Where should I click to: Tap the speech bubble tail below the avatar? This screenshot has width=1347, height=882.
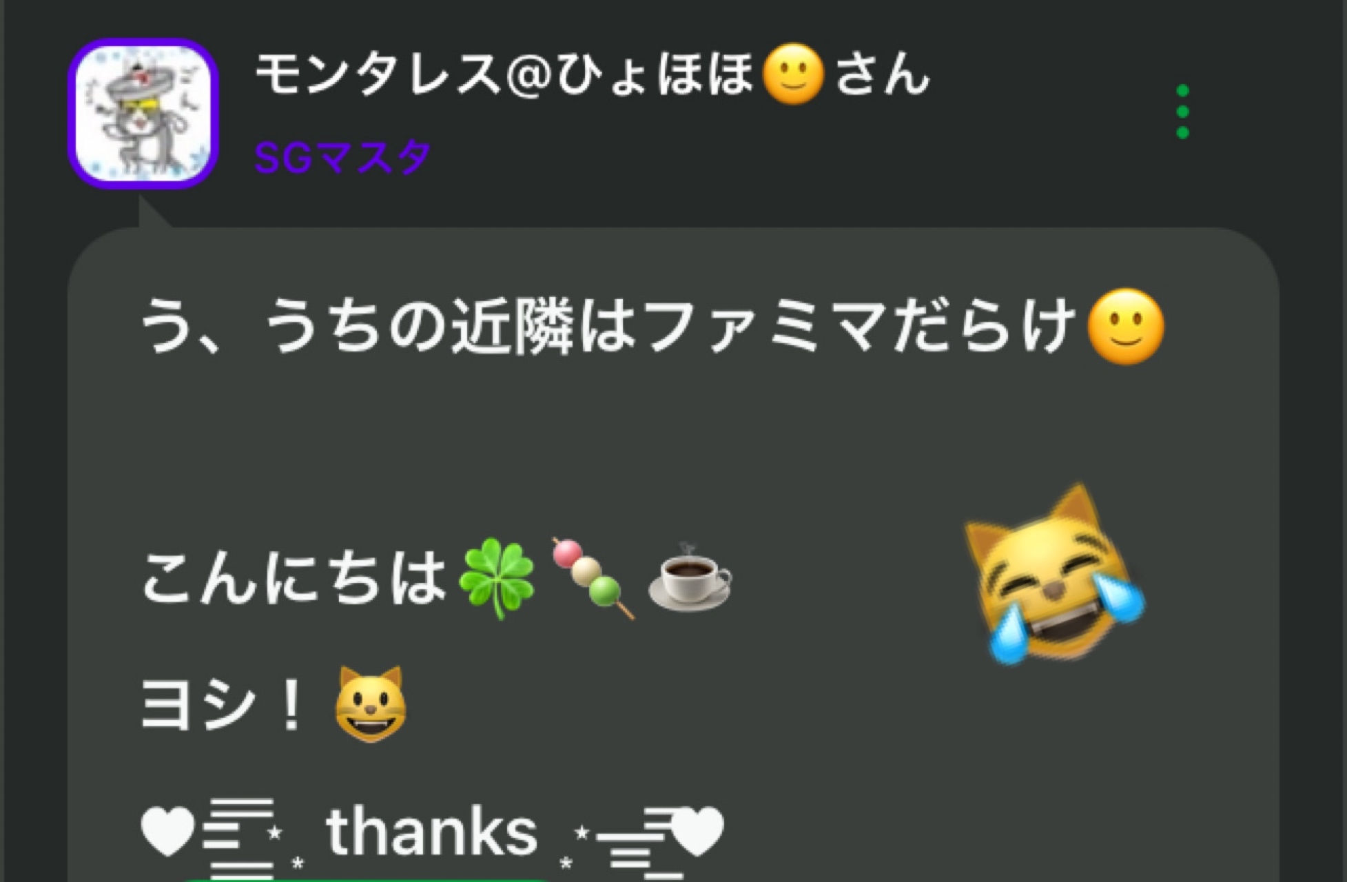point(153,212)
